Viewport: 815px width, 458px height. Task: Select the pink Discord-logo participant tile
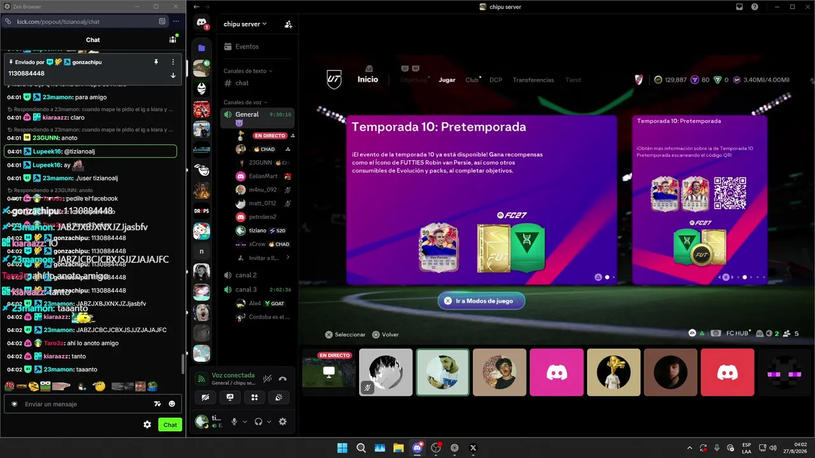(556, 372)
